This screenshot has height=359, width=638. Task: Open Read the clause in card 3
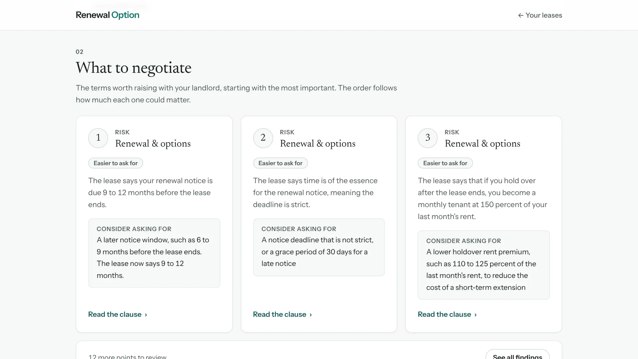coord(447,314)
